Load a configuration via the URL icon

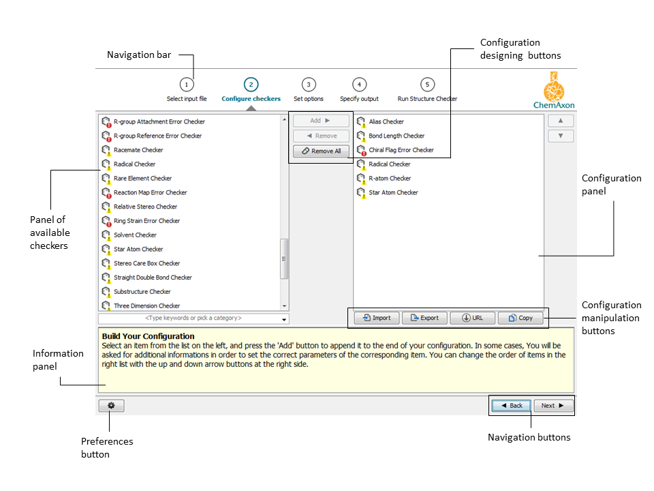point(472,317)
